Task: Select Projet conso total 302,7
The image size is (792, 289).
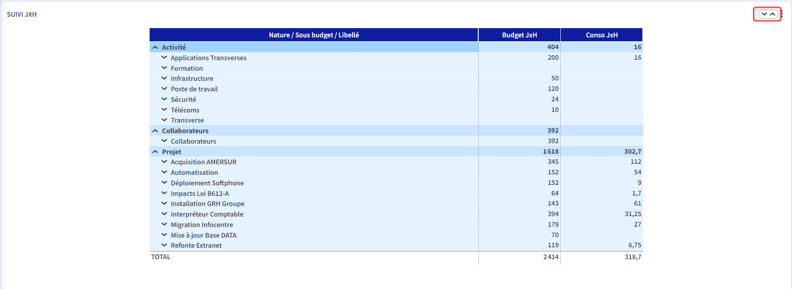Action: pyautogui.click(x=633, y=152)
